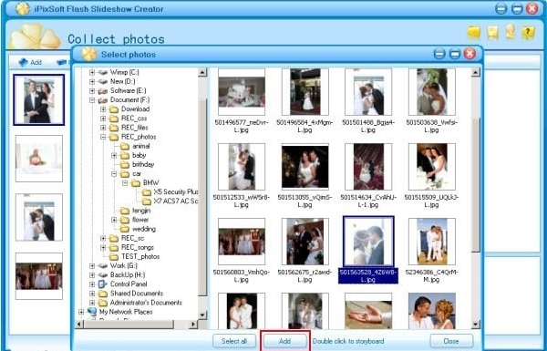The width and height of the screenshot is (547, 351).
Task: Select photo 501515509_UQLkJ-L.jpg thumbnail
Action: [x=432, y=167]
